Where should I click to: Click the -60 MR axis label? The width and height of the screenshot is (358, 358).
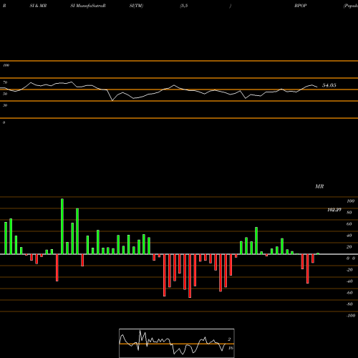pos(349,293)
